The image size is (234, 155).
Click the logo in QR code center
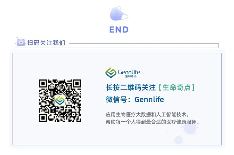coord(60,101)
